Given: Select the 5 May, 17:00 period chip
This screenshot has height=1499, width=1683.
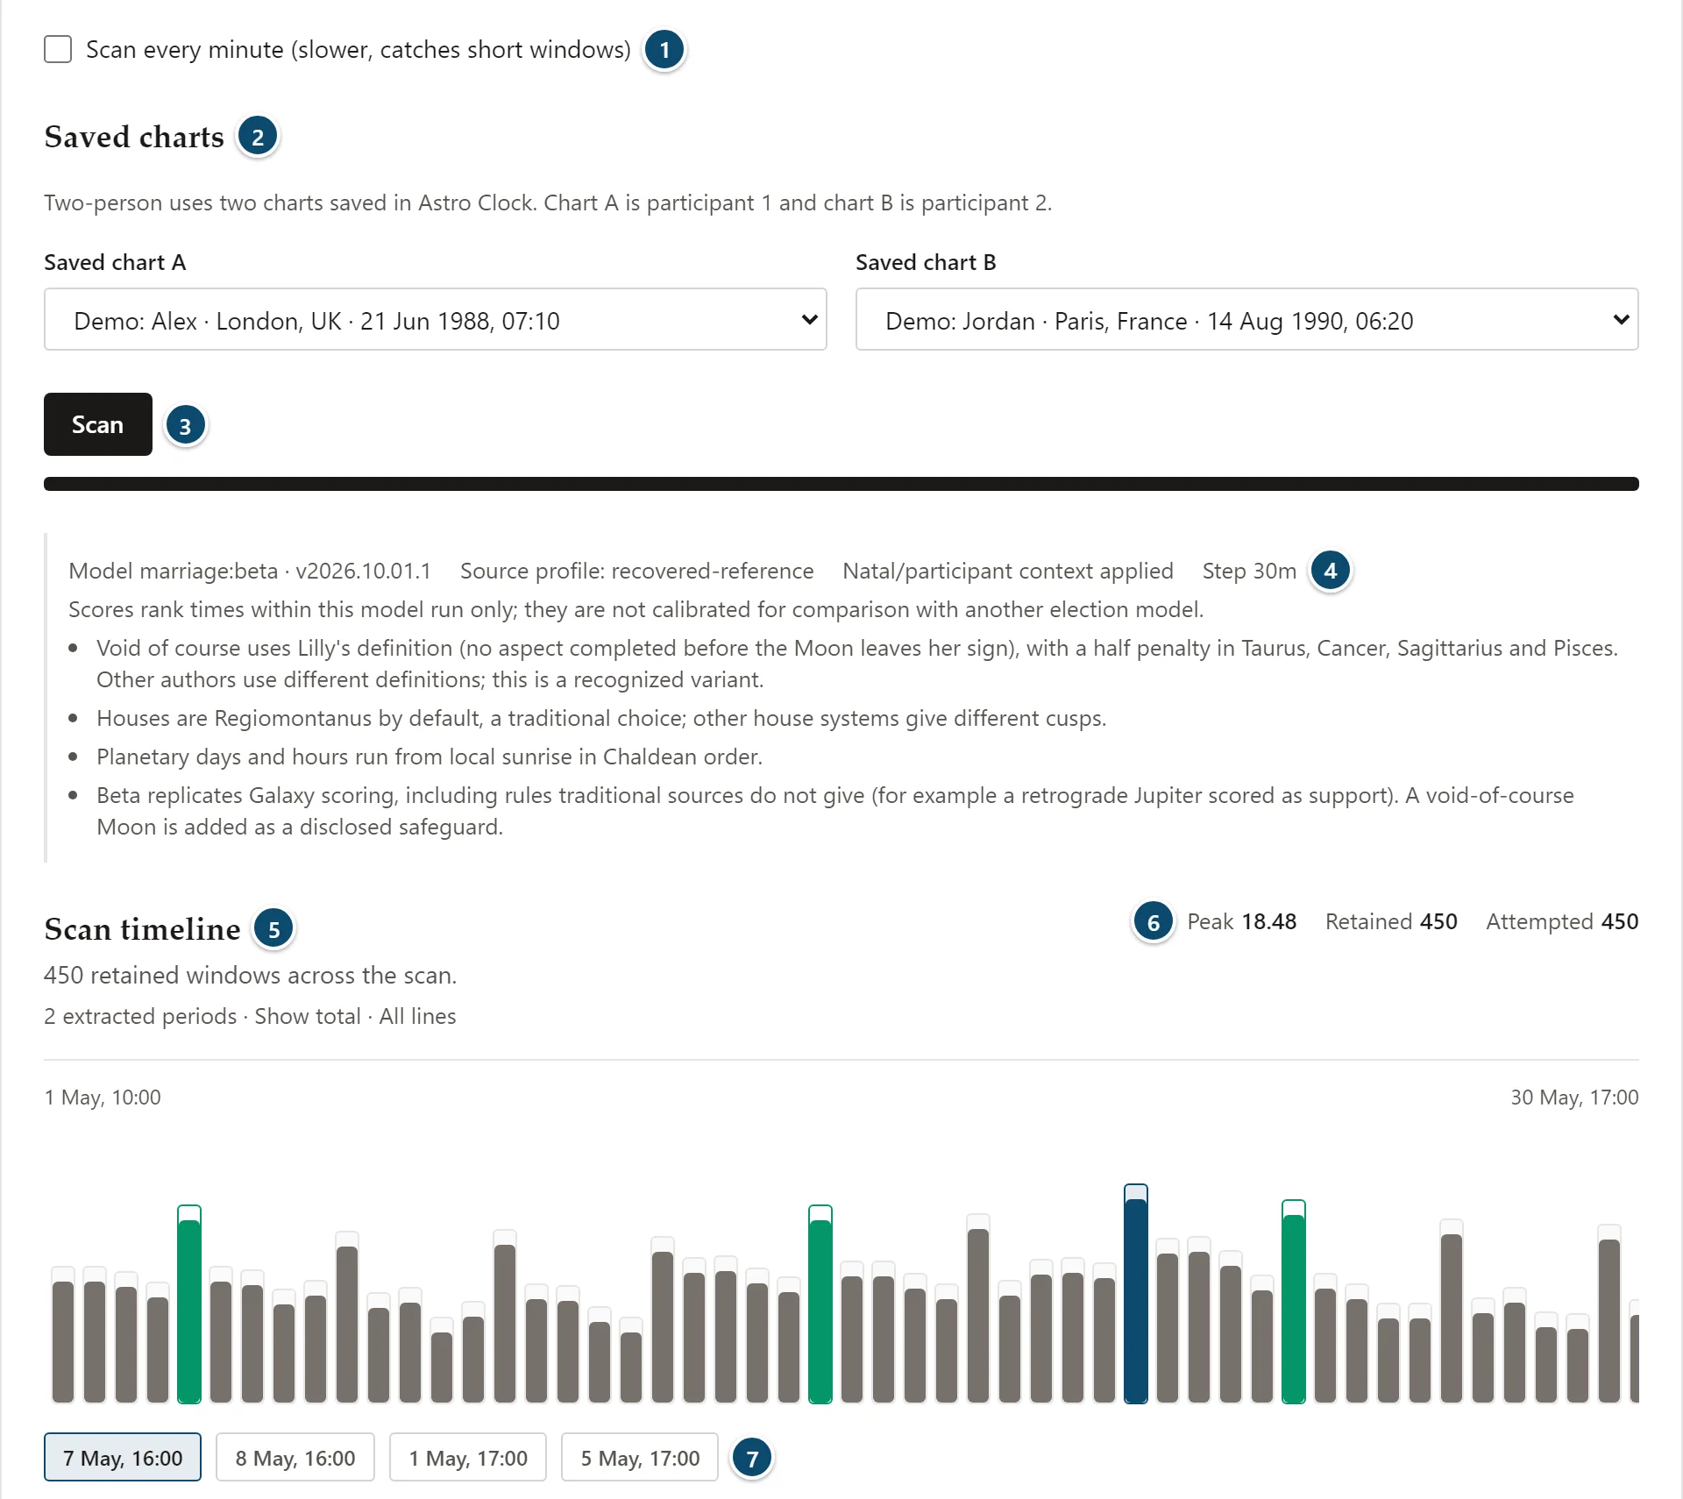Looking at the screenshot, I should [640, 1458].
